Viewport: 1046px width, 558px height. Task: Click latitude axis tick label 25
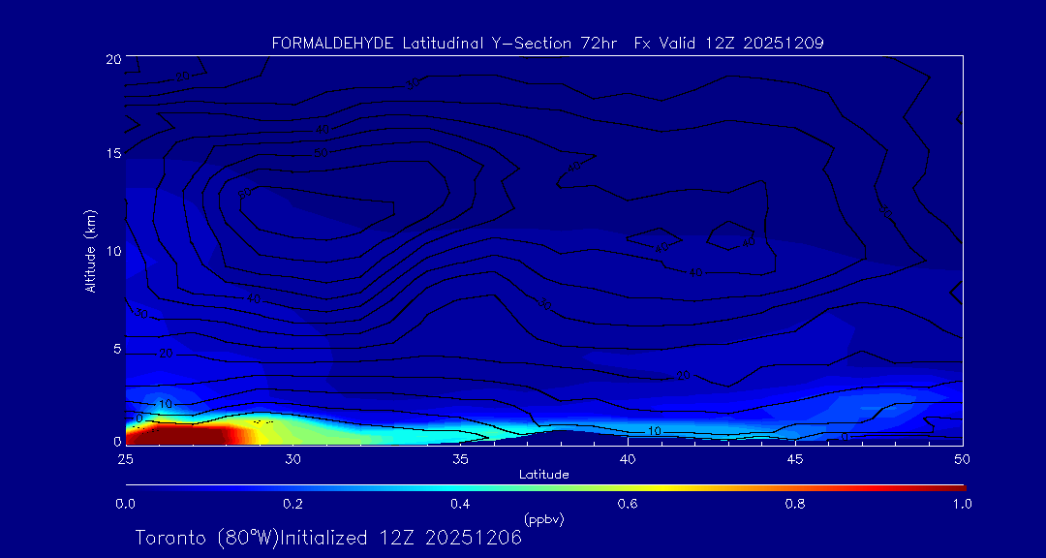point(125,458)
